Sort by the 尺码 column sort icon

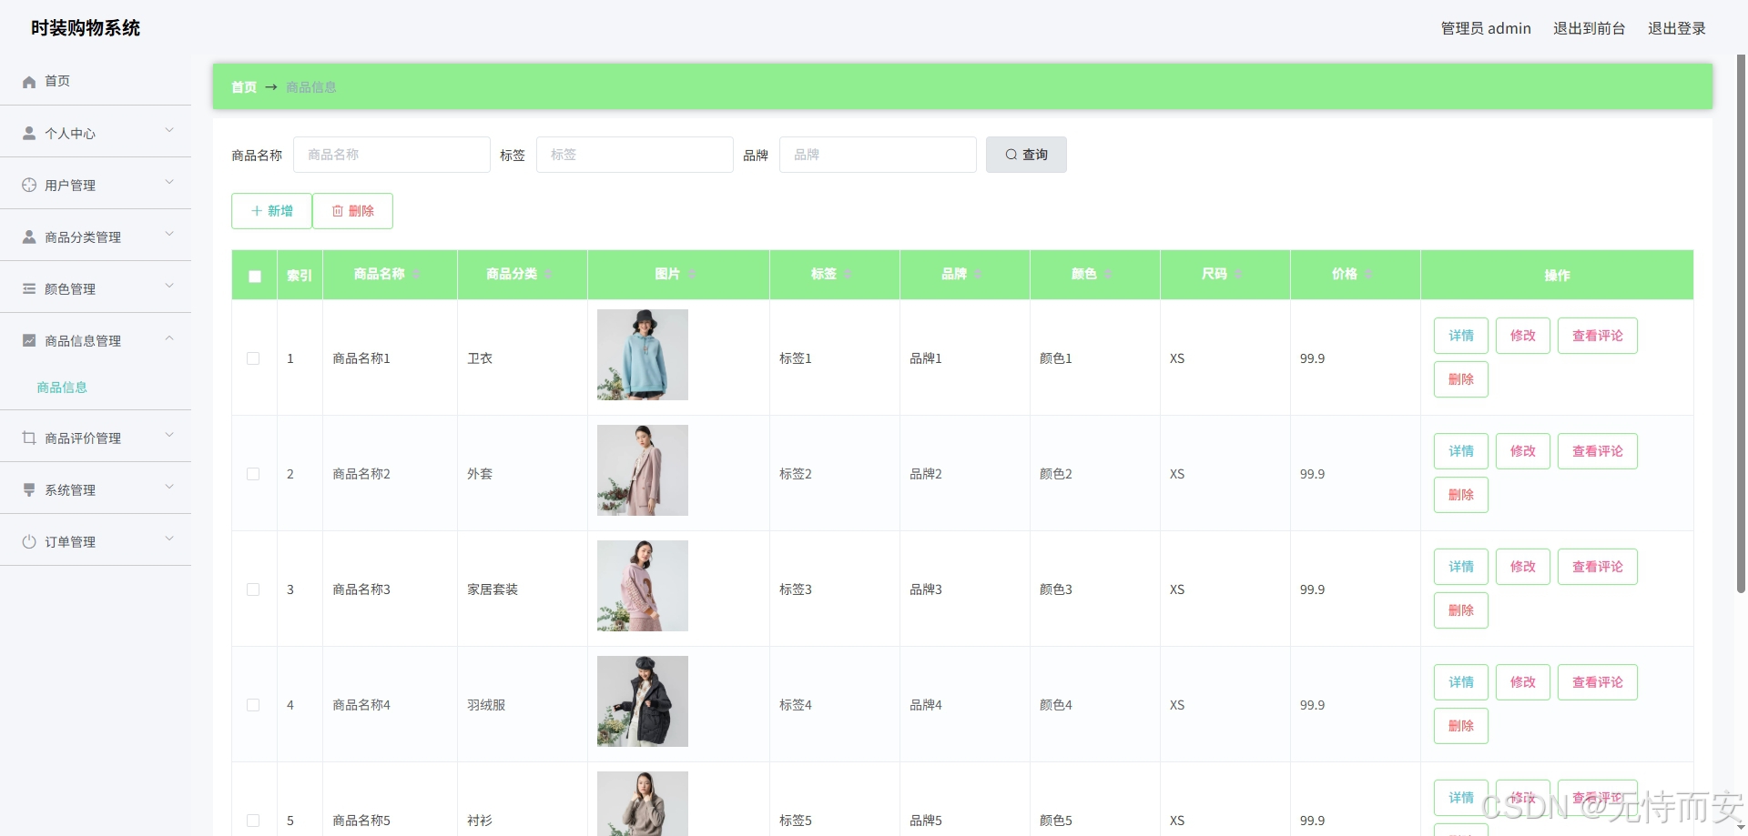(x=1238, y=274)
